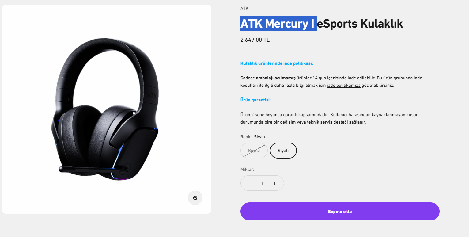Screen dimensions: 469x237
Task: Click the black headphone product image
Action: coord(107,109)
